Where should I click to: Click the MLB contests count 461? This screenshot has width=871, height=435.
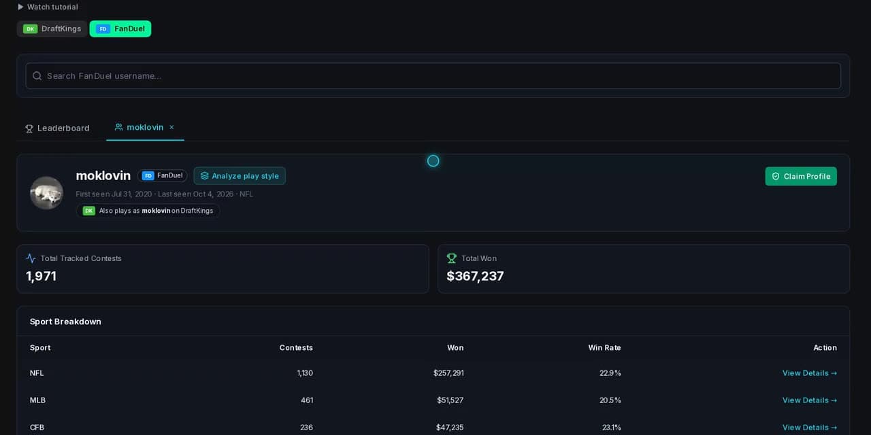pos(307,400)
